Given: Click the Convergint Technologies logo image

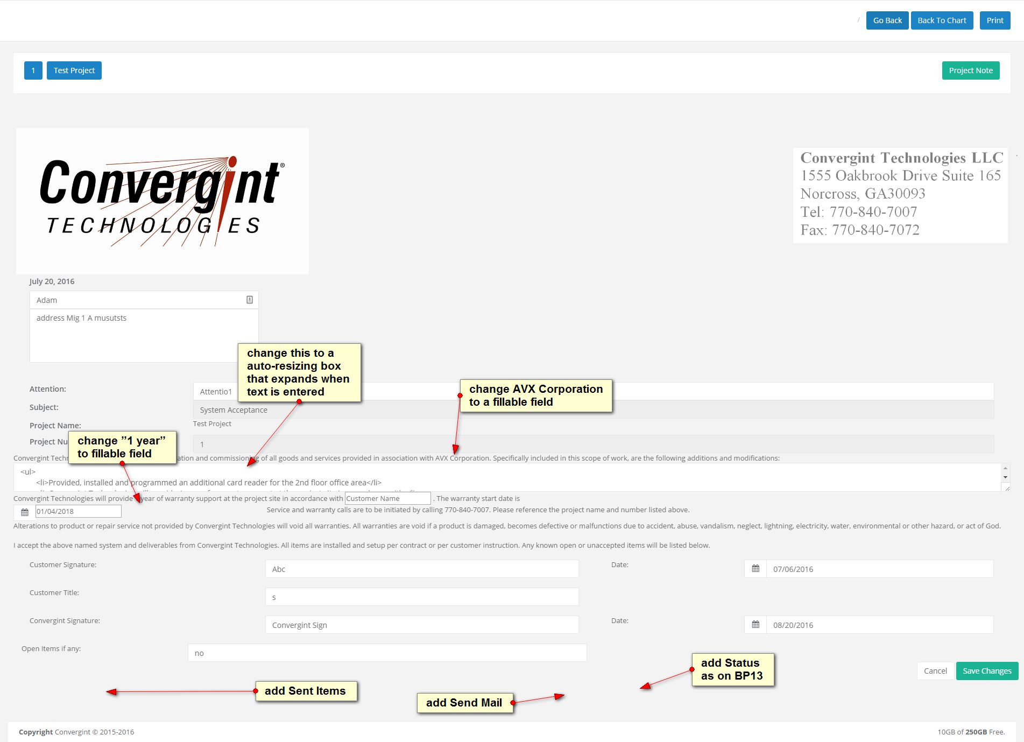Looking at the screenshot, I should coord(163,201).
